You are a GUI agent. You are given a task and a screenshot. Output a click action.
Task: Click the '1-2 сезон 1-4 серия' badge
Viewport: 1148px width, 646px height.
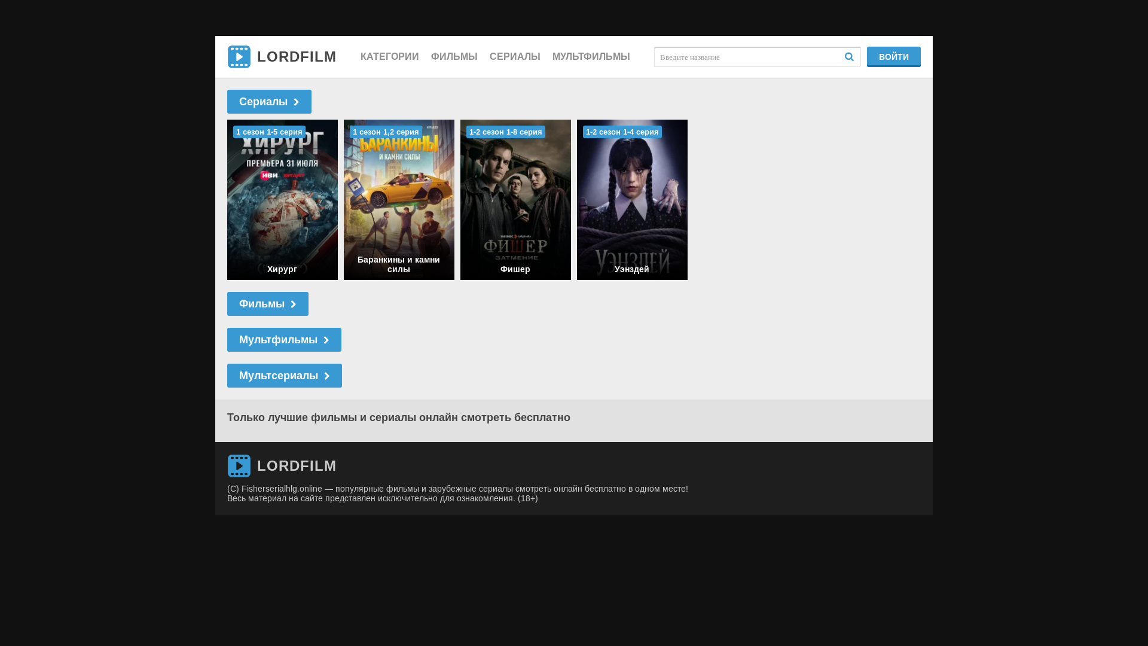(622, 132)
